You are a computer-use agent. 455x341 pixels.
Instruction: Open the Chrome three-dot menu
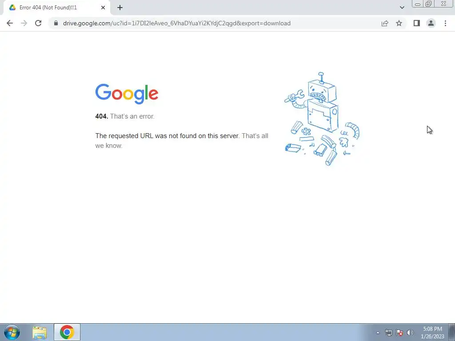click(x=445, y=23)
